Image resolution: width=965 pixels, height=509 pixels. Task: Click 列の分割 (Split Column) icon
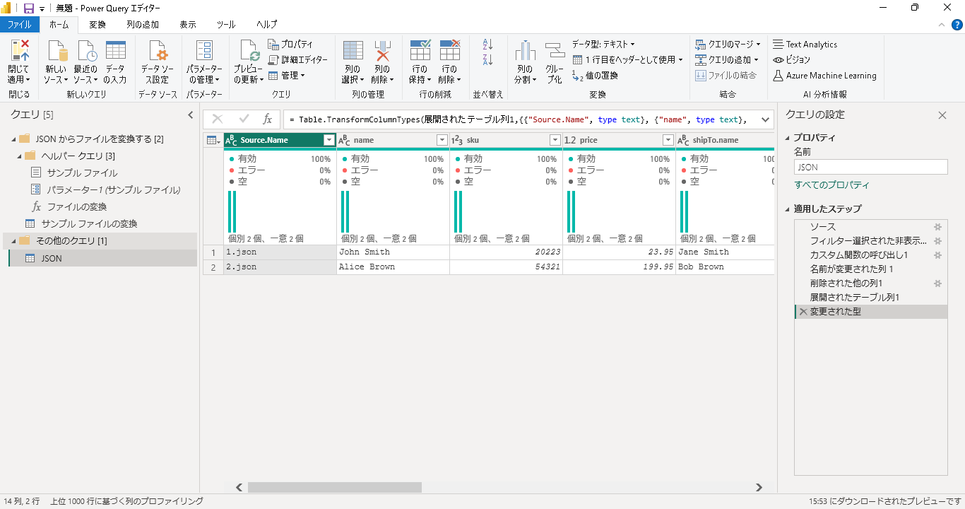tap(525, 50)
